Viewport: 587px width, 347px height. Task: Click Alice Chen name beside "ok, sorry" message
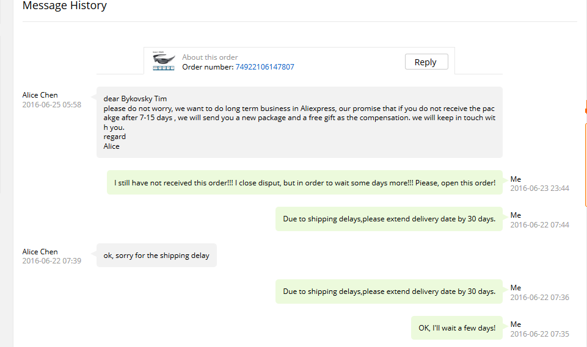(40, 251)
